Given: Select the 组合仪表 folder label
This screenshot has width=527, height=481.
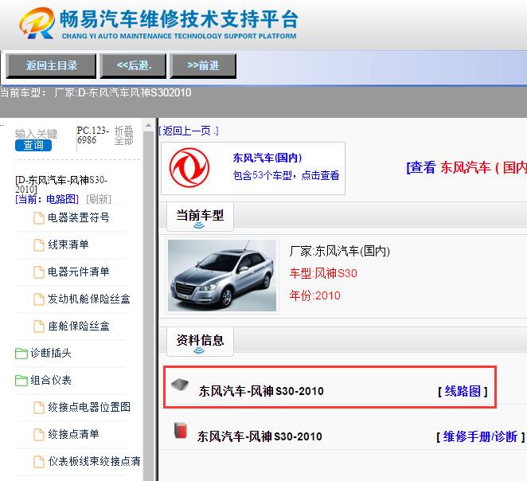Looking at the screenshot, I should pyautogui.click(x=51, y=380).
